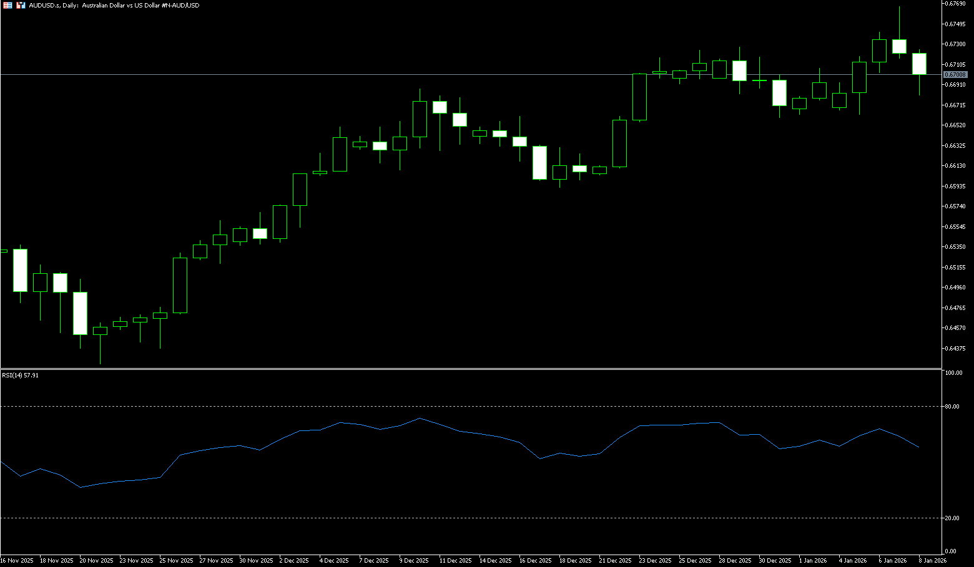Image resolution: width=974 pixels, height=567 pixels.
Task: Click the Depth of Market icon in chart header
Action: tap(7, 5)
